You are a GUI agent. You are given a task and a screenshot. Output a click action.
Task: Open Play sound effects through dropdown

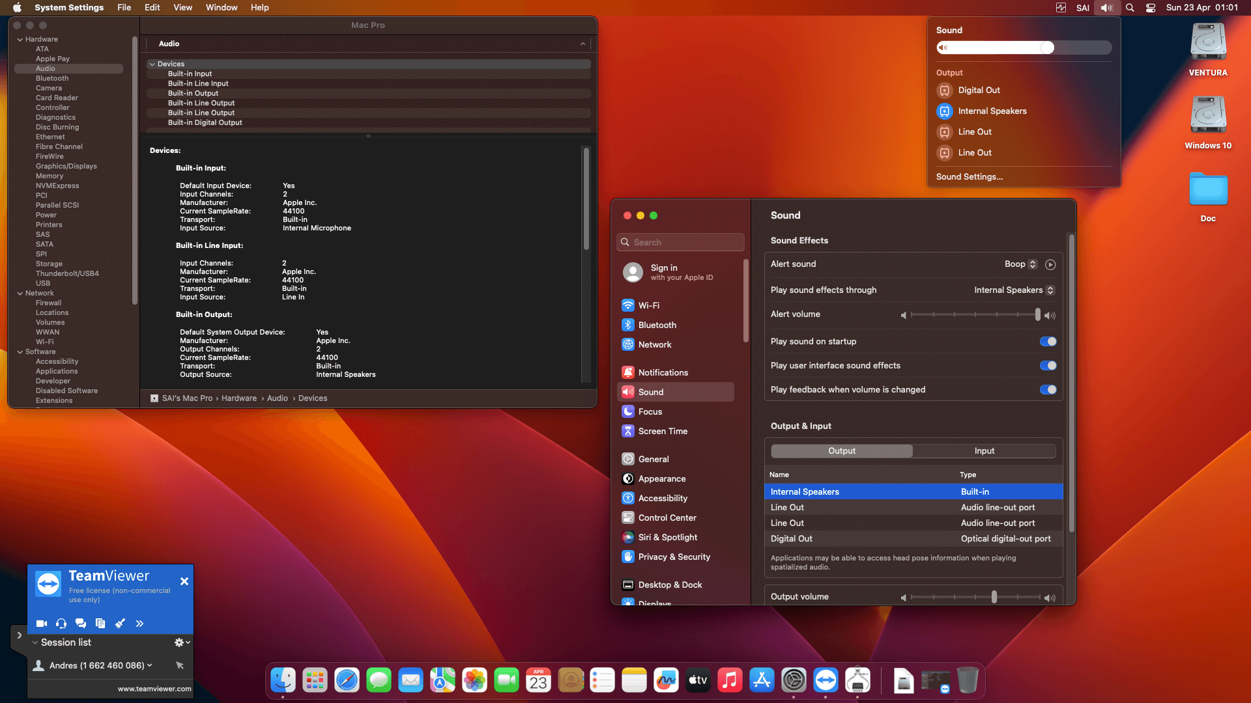click(x=1014, y=290)
